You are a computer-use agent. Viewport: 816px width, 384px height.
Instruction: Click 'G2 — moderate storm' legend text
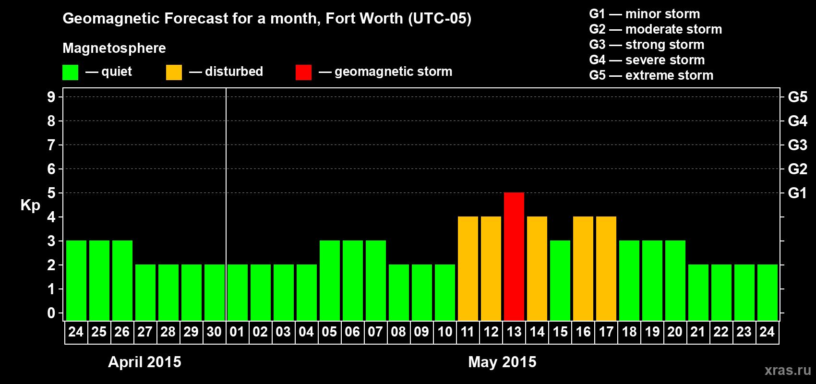pos(656,29)
